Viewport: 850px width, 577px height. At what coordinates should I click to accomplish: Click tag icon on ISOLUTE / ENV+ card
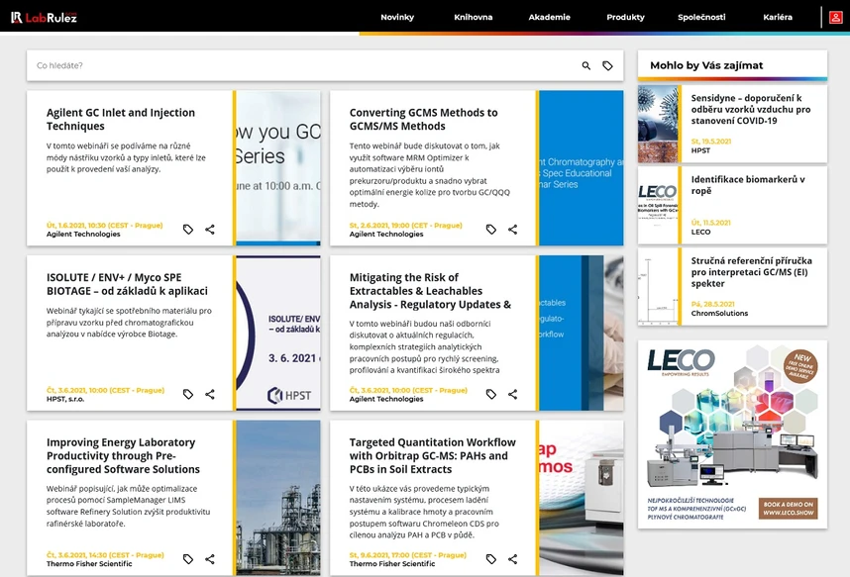click(188, 394)
